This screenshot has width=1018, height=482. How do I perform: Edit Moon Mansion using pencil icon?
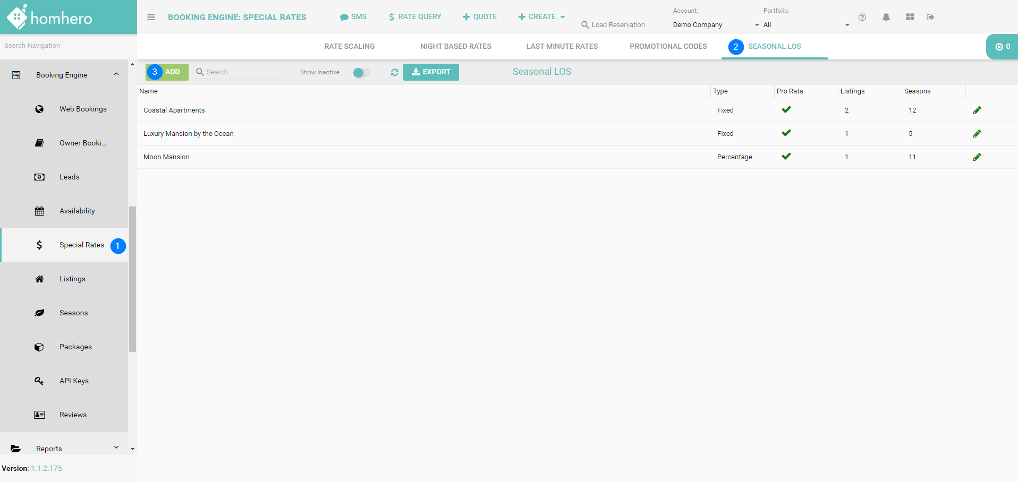tap(977, 157)
